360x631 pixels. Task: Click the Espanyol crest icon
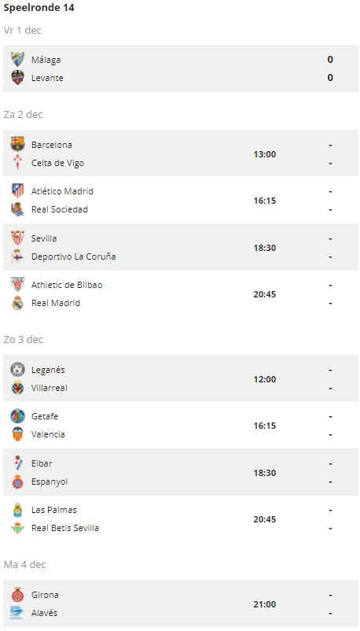tap(18, 482)
